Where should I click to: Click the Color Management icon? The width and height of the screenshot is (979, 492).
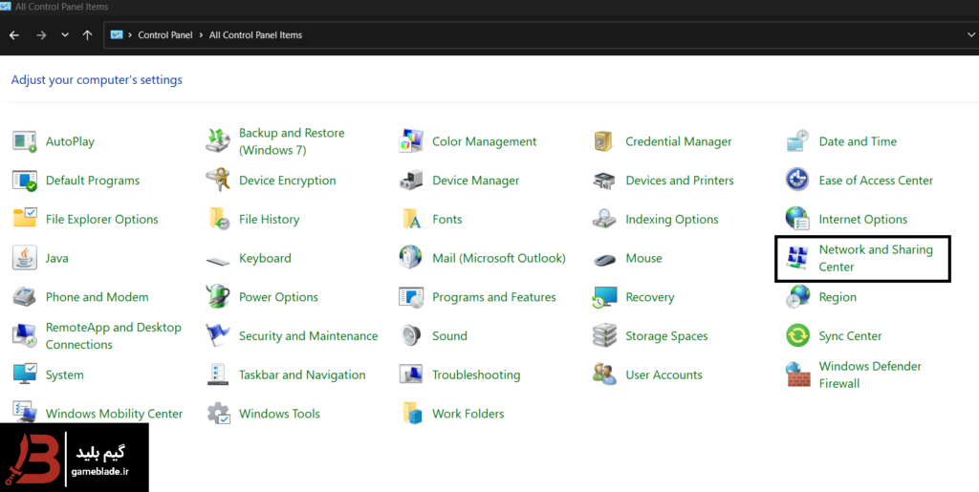coord(411,141)
